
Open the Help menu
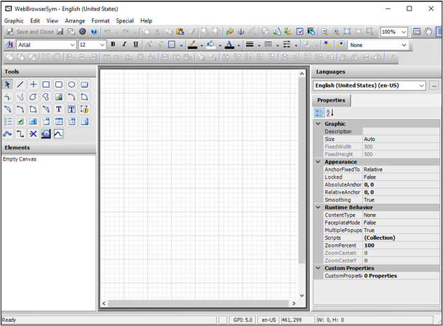pos(146,21)
